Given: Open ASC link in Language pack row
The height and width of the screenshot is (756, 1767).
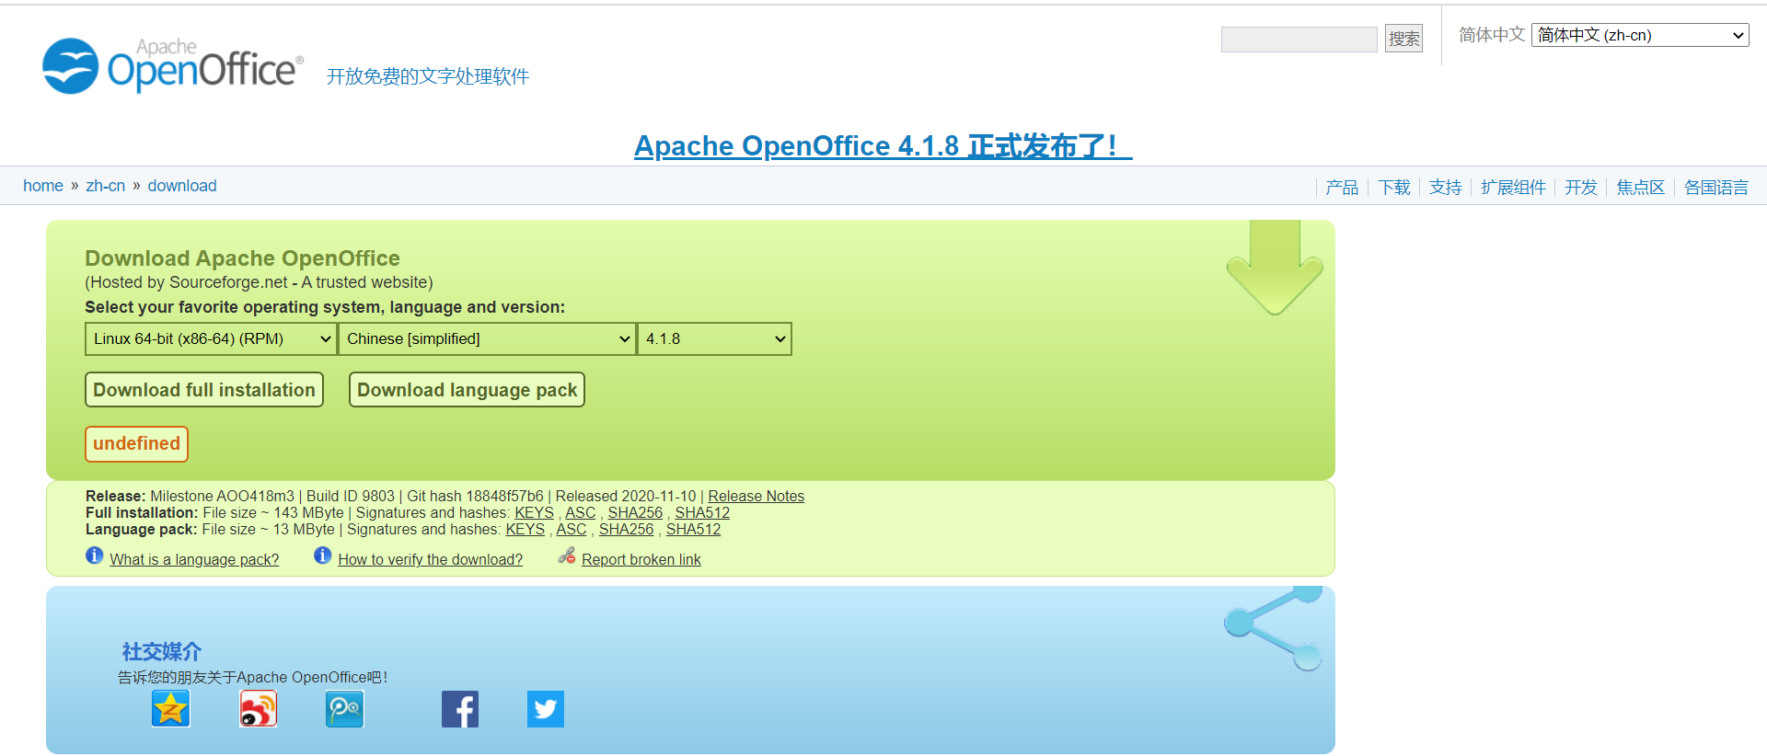Looking at the screenshot, I should [571, 530].
